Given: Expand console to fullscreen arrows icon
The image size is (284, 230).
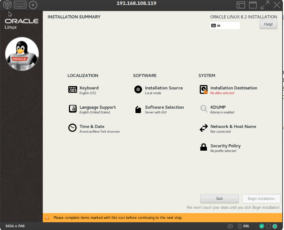Looking at the screenshot, I should tap(265, 5).
